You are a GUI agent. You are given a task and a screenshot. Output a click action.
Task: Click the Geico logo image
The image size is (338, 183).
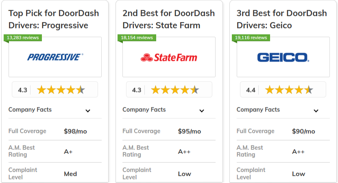tap(283, 57)
